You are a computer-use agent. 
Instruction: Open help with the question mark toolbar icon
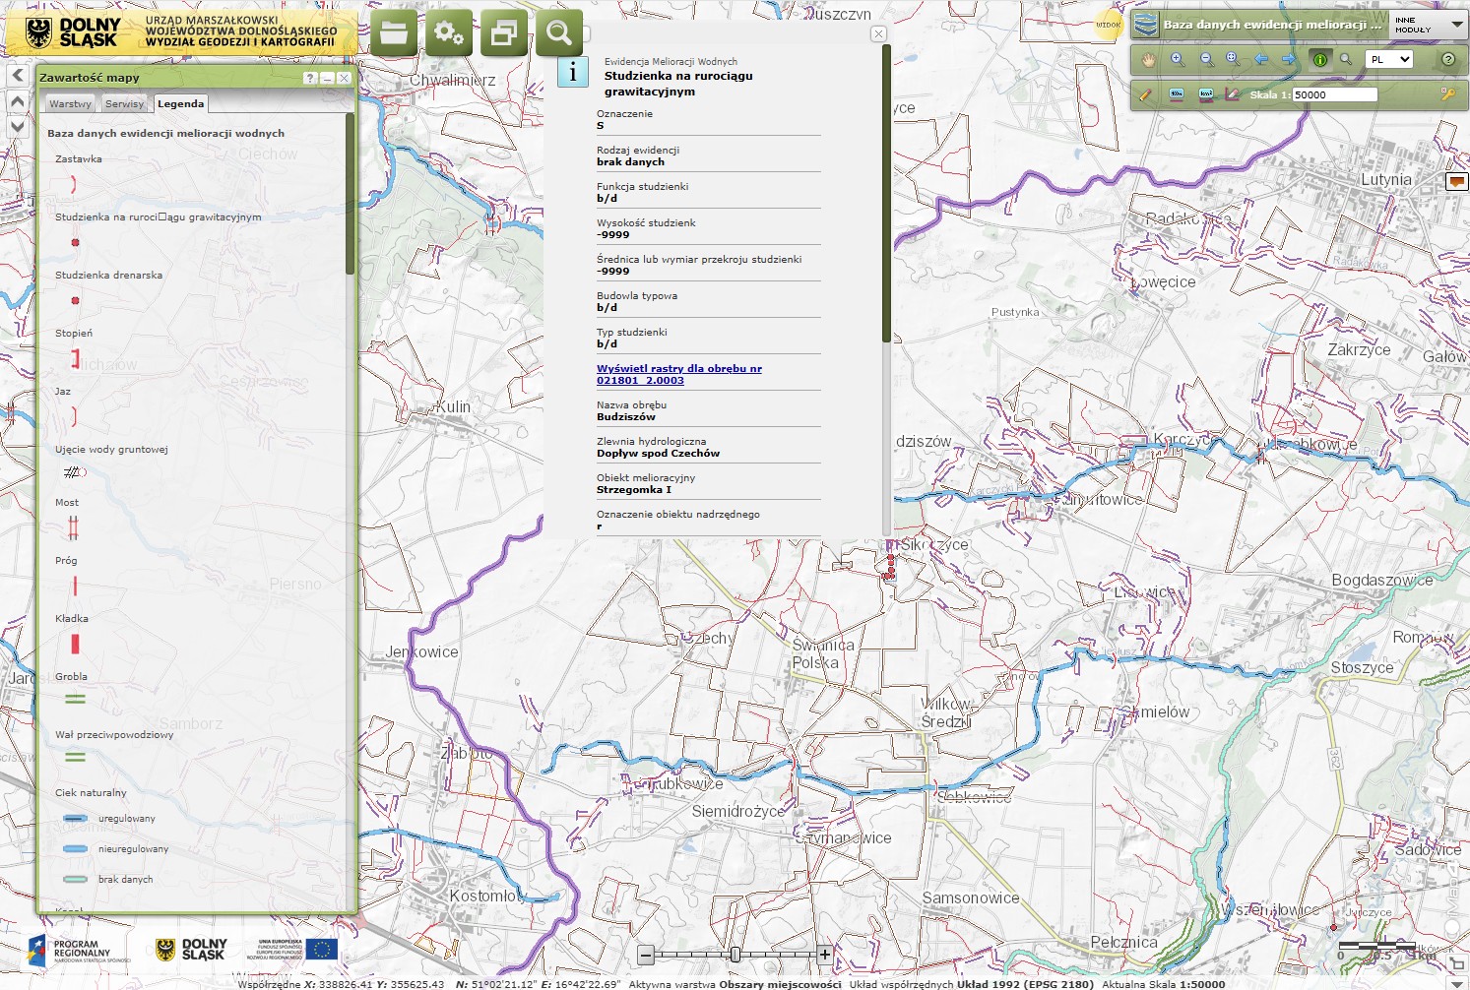1448,59
